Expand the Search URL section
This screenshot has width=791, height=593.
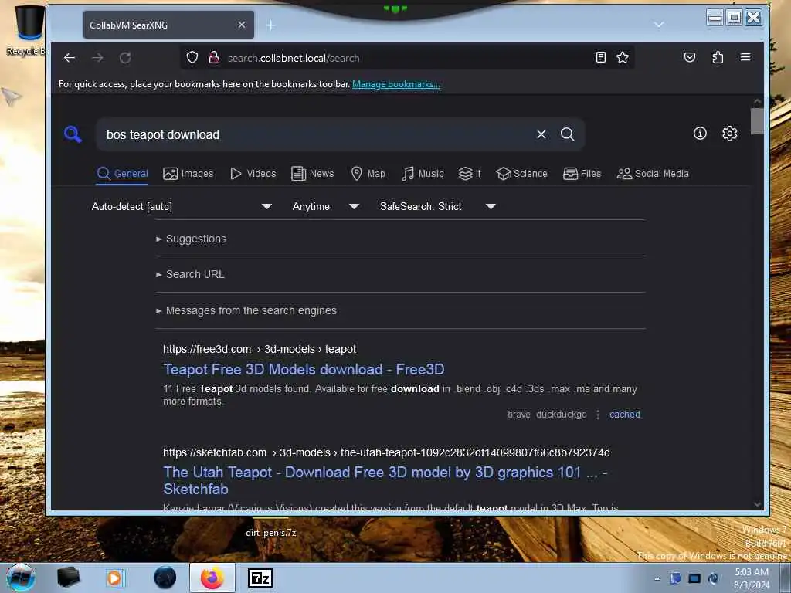pos(190,274)
